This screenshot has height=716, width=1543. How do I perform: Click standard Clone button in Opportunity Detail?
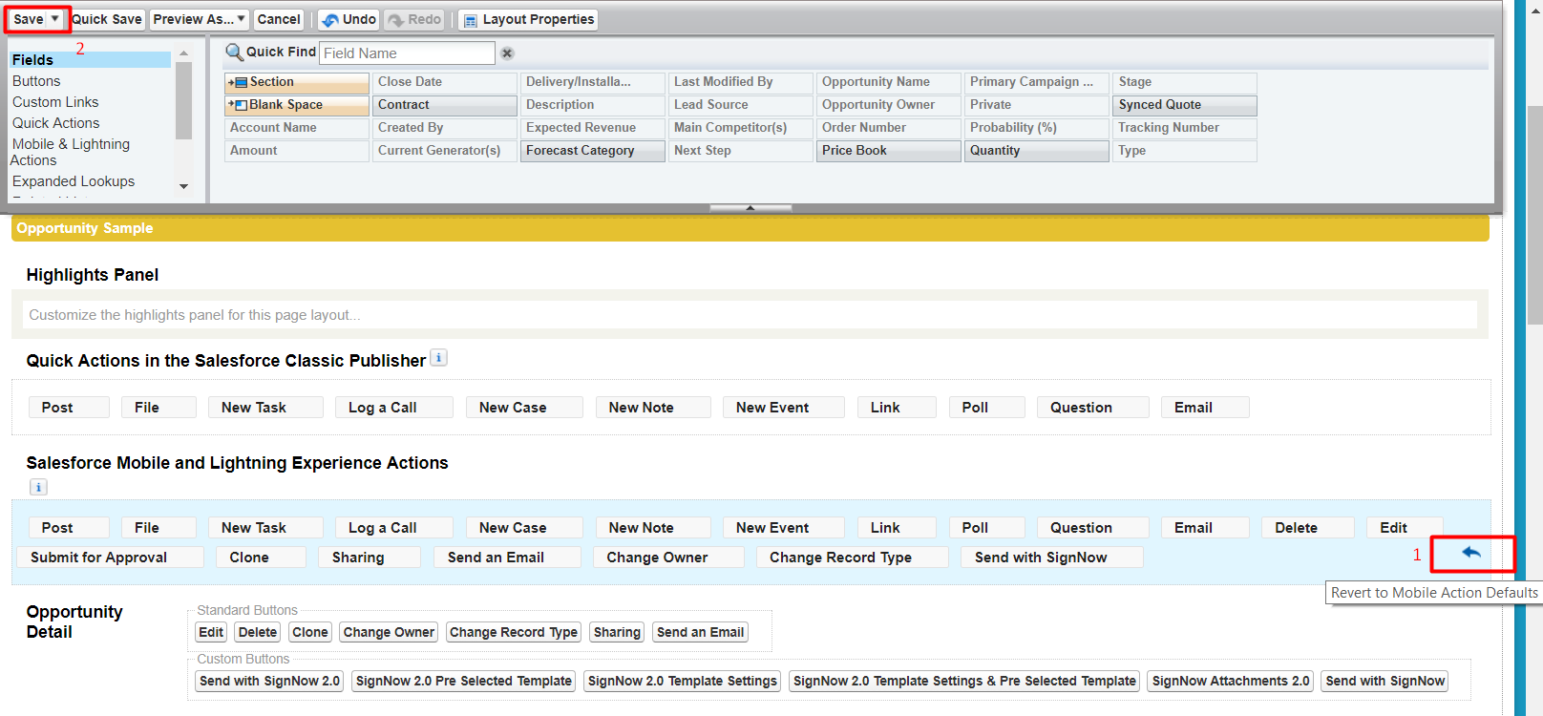[310, 632]
